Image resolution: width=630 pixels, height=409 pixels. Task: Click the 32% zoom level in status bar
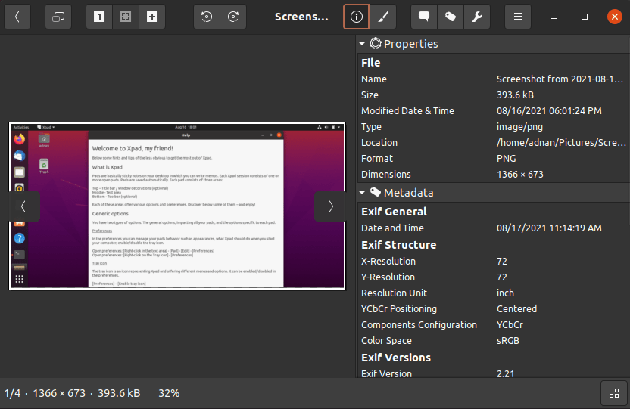click(169, 393)
